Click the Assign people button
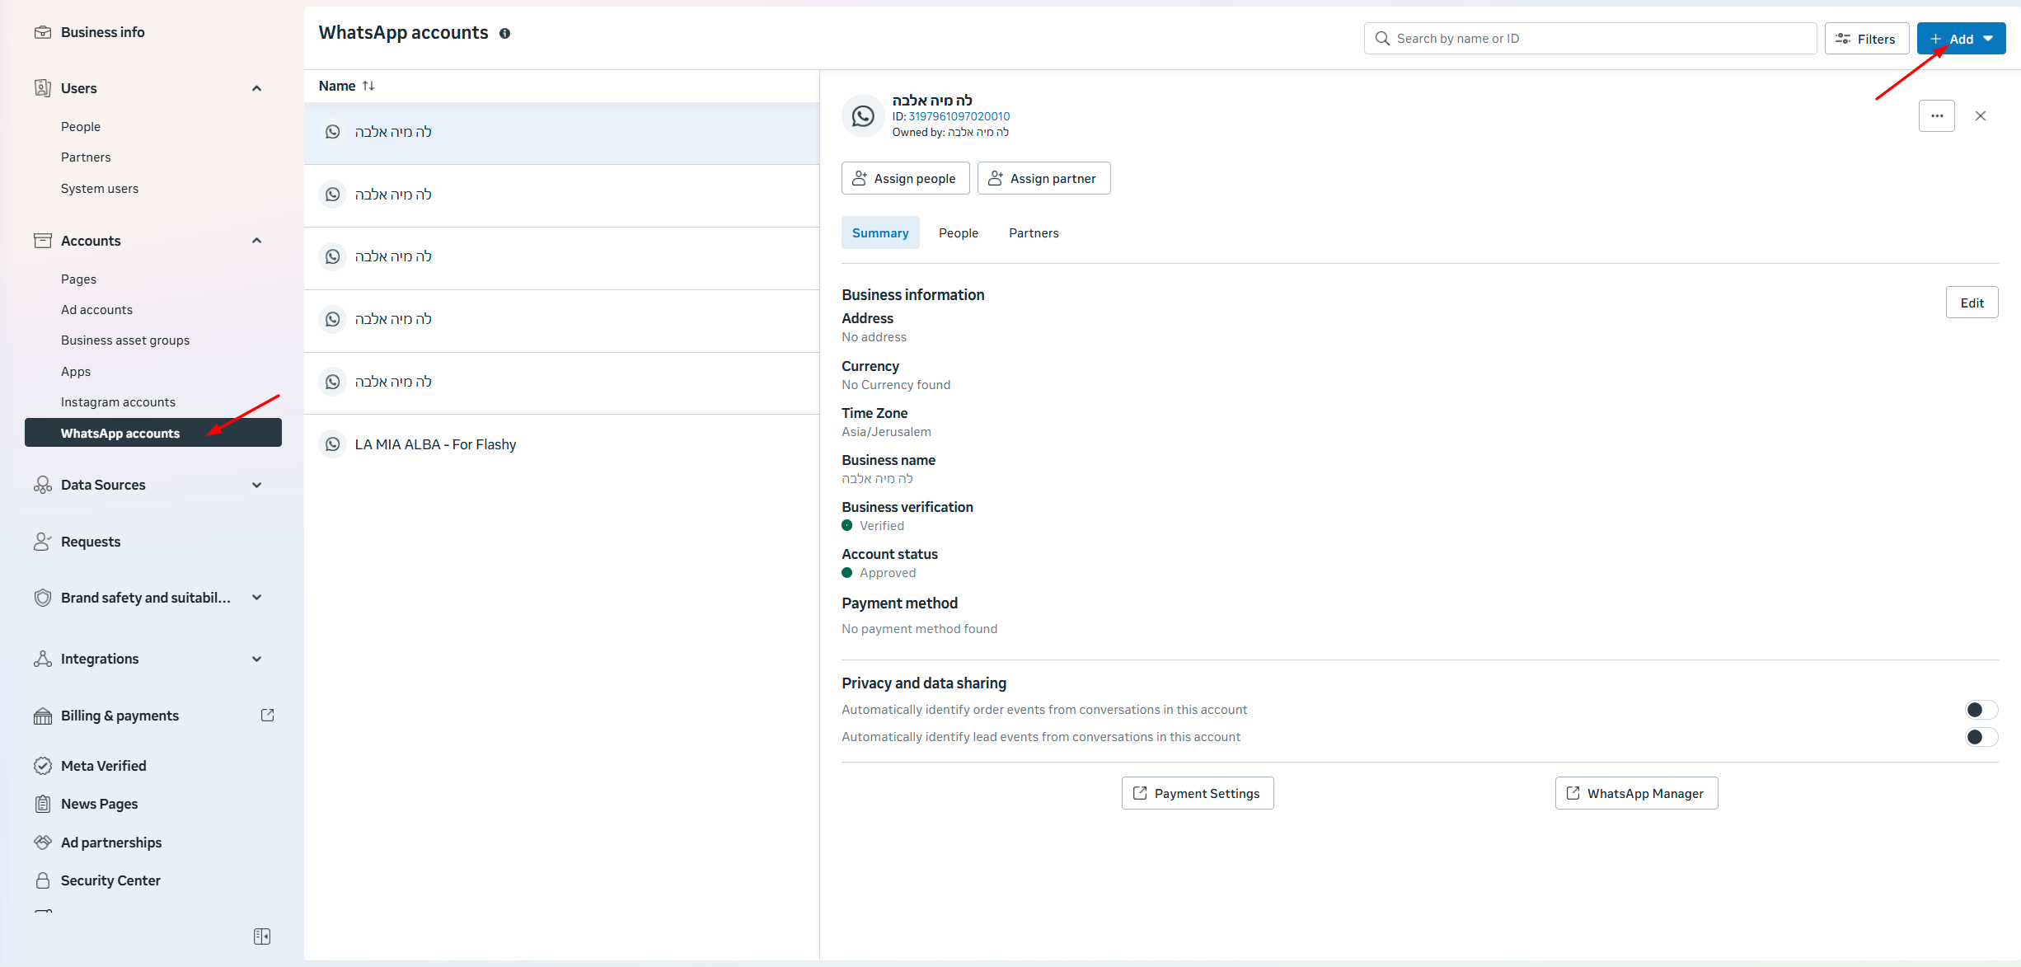Screen dimensions: 2021x967 tap(905, 179)
